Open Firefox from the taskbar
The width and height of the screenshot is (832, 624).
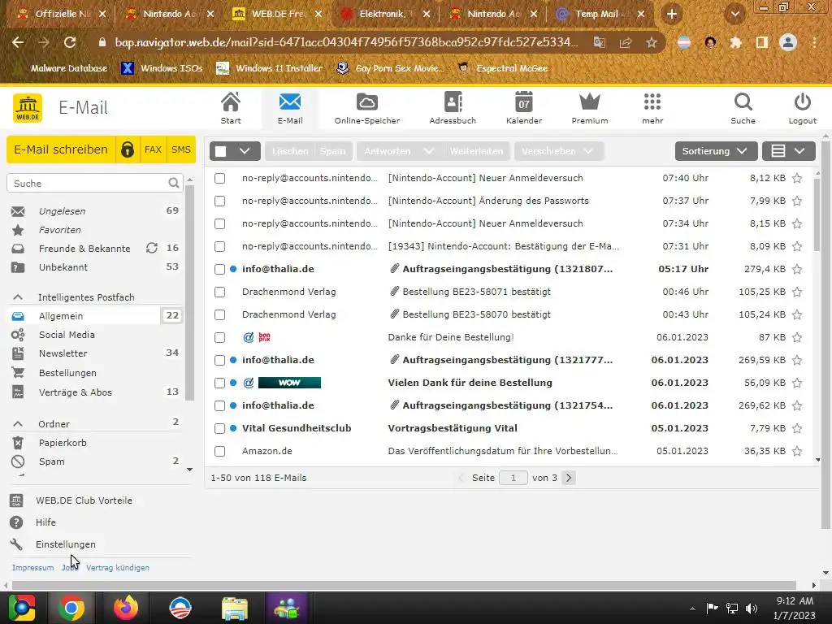tap(126, 608)
